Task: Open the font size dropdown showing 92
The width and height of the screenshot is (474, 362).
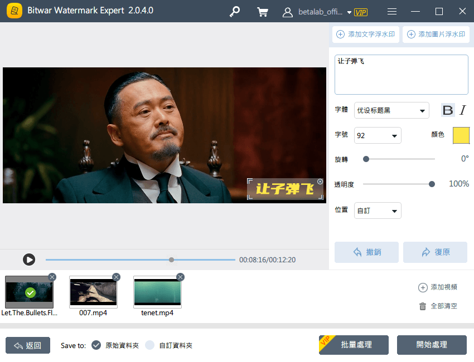Action: 378,135
